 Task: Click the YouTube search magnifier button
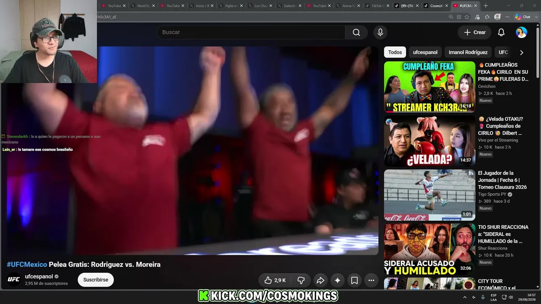(356, 33)
